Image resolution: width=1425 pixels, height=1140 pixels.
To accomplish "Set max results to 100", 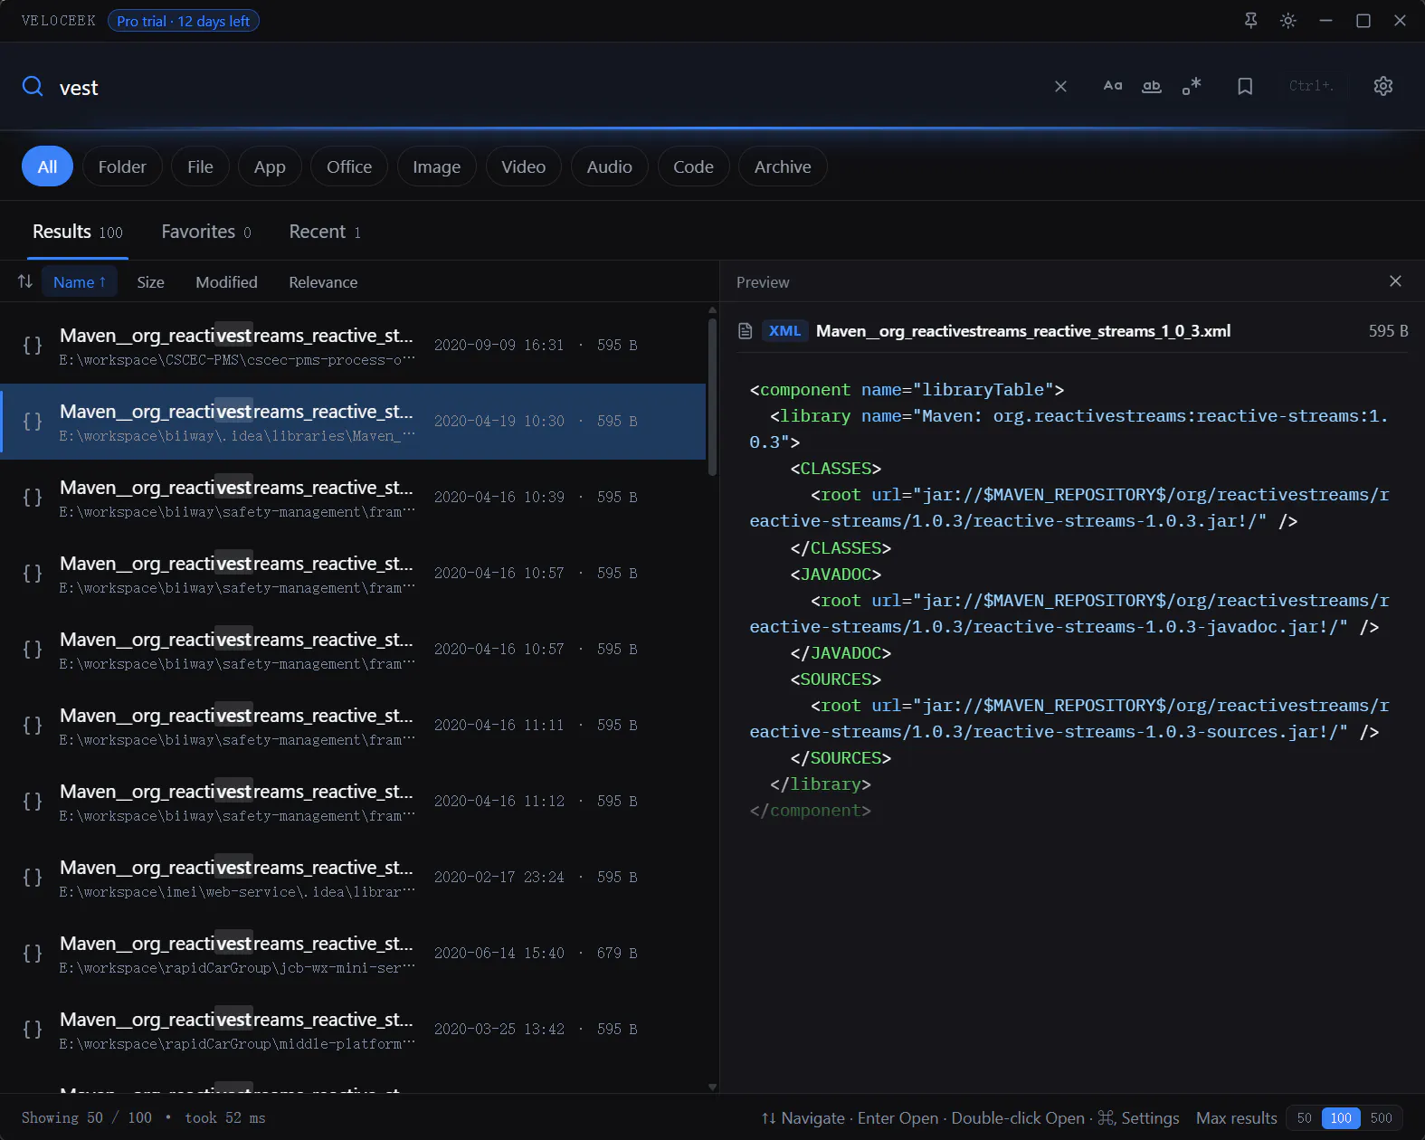I will point(1341,1118).
